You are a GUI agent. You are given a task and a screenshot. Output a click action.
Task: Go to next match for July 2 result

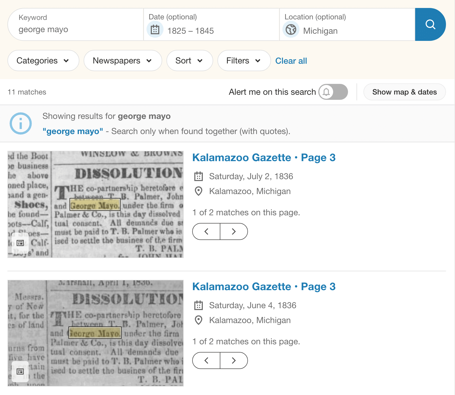234,231
